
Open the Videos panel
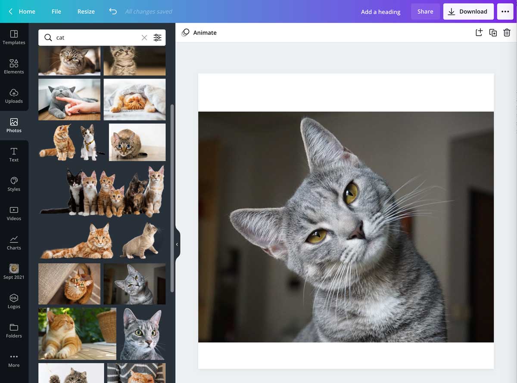(14, 214)
